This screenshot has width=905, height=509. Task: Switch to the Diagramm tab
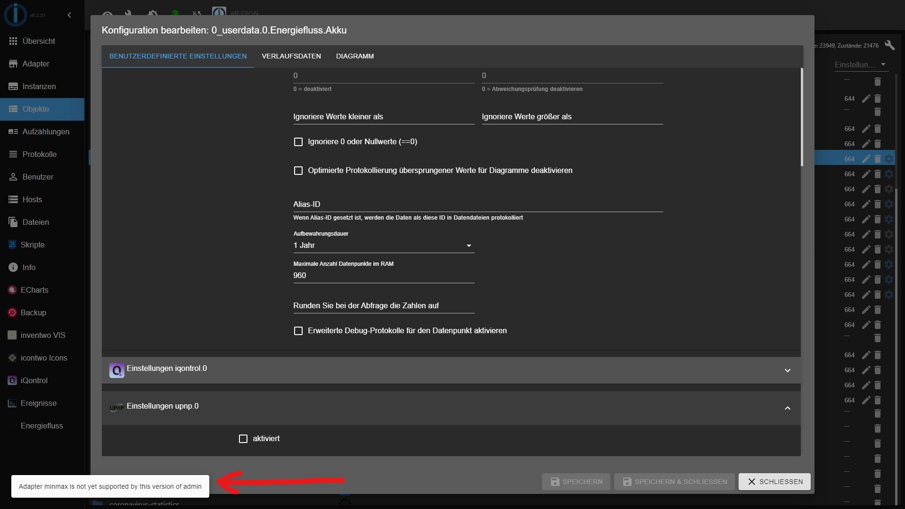tap(355, 56)
